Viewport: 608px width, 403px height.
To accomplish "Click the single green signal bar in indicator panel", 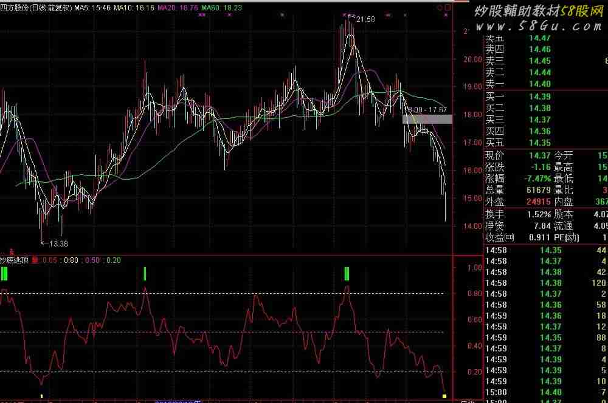I will click(x=145, y=274).
